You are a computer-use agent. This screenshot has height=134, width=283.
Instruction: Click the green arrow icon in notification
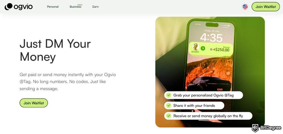pyautogui.click(x=203, y=48)
